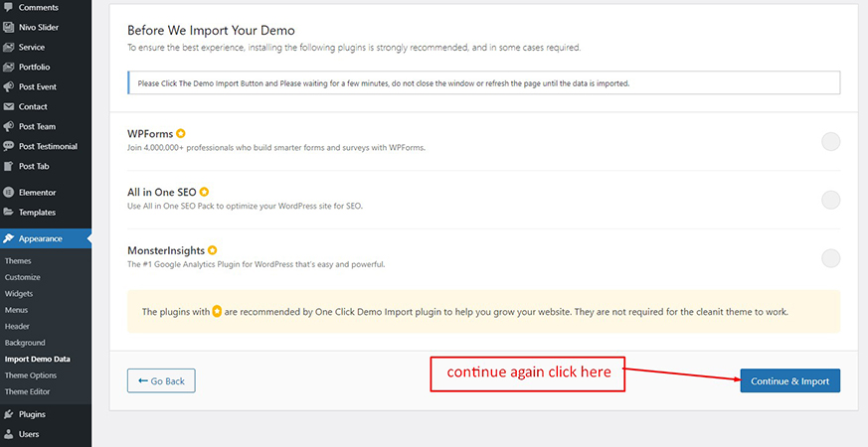
Task: Open the Theme Options submenu item
Action: point(31,375)
